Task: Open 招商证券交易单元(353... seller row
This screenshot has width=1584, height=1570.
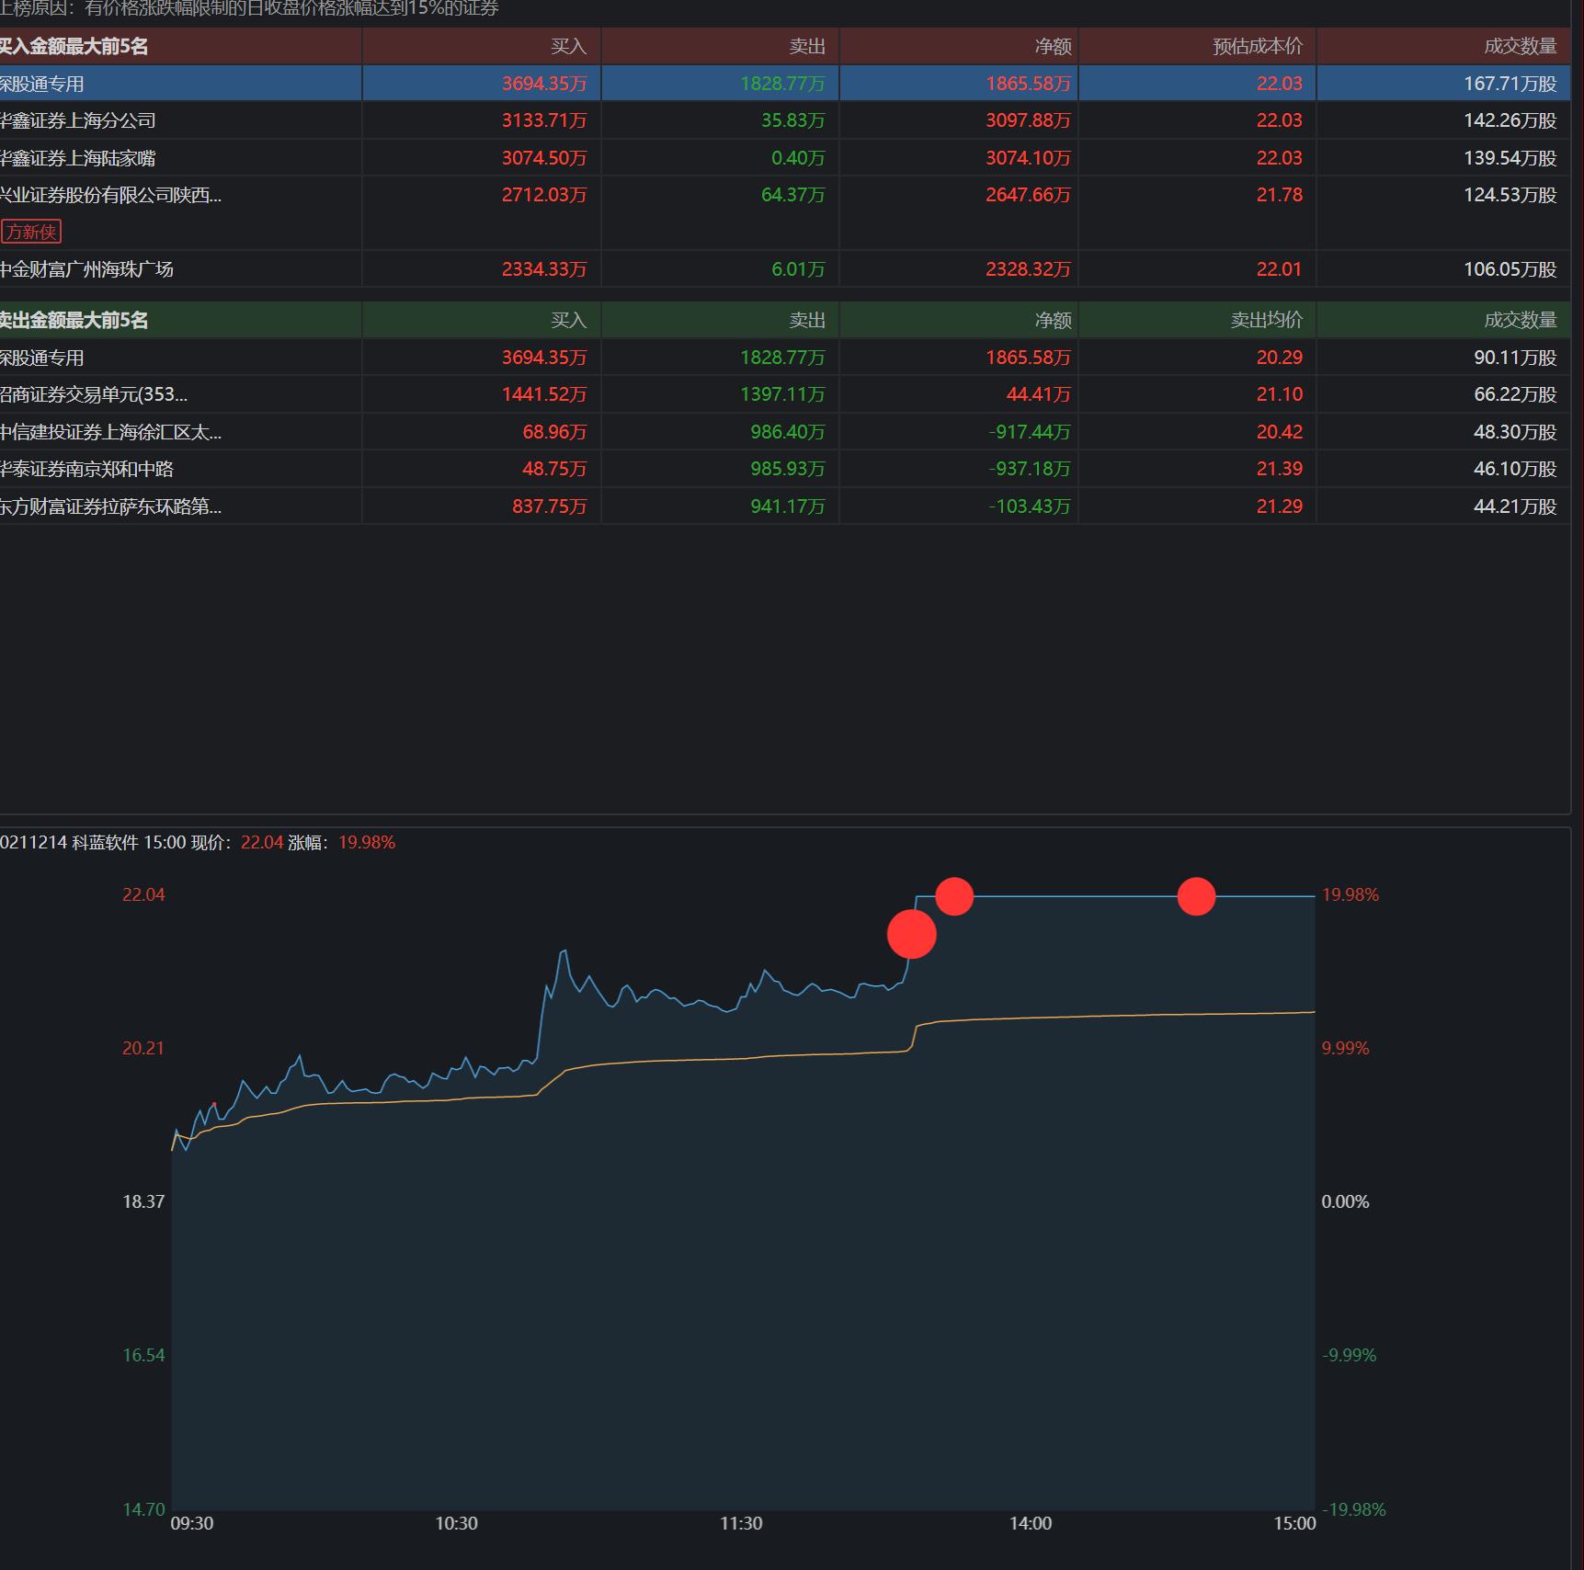Action: (785, 394)
